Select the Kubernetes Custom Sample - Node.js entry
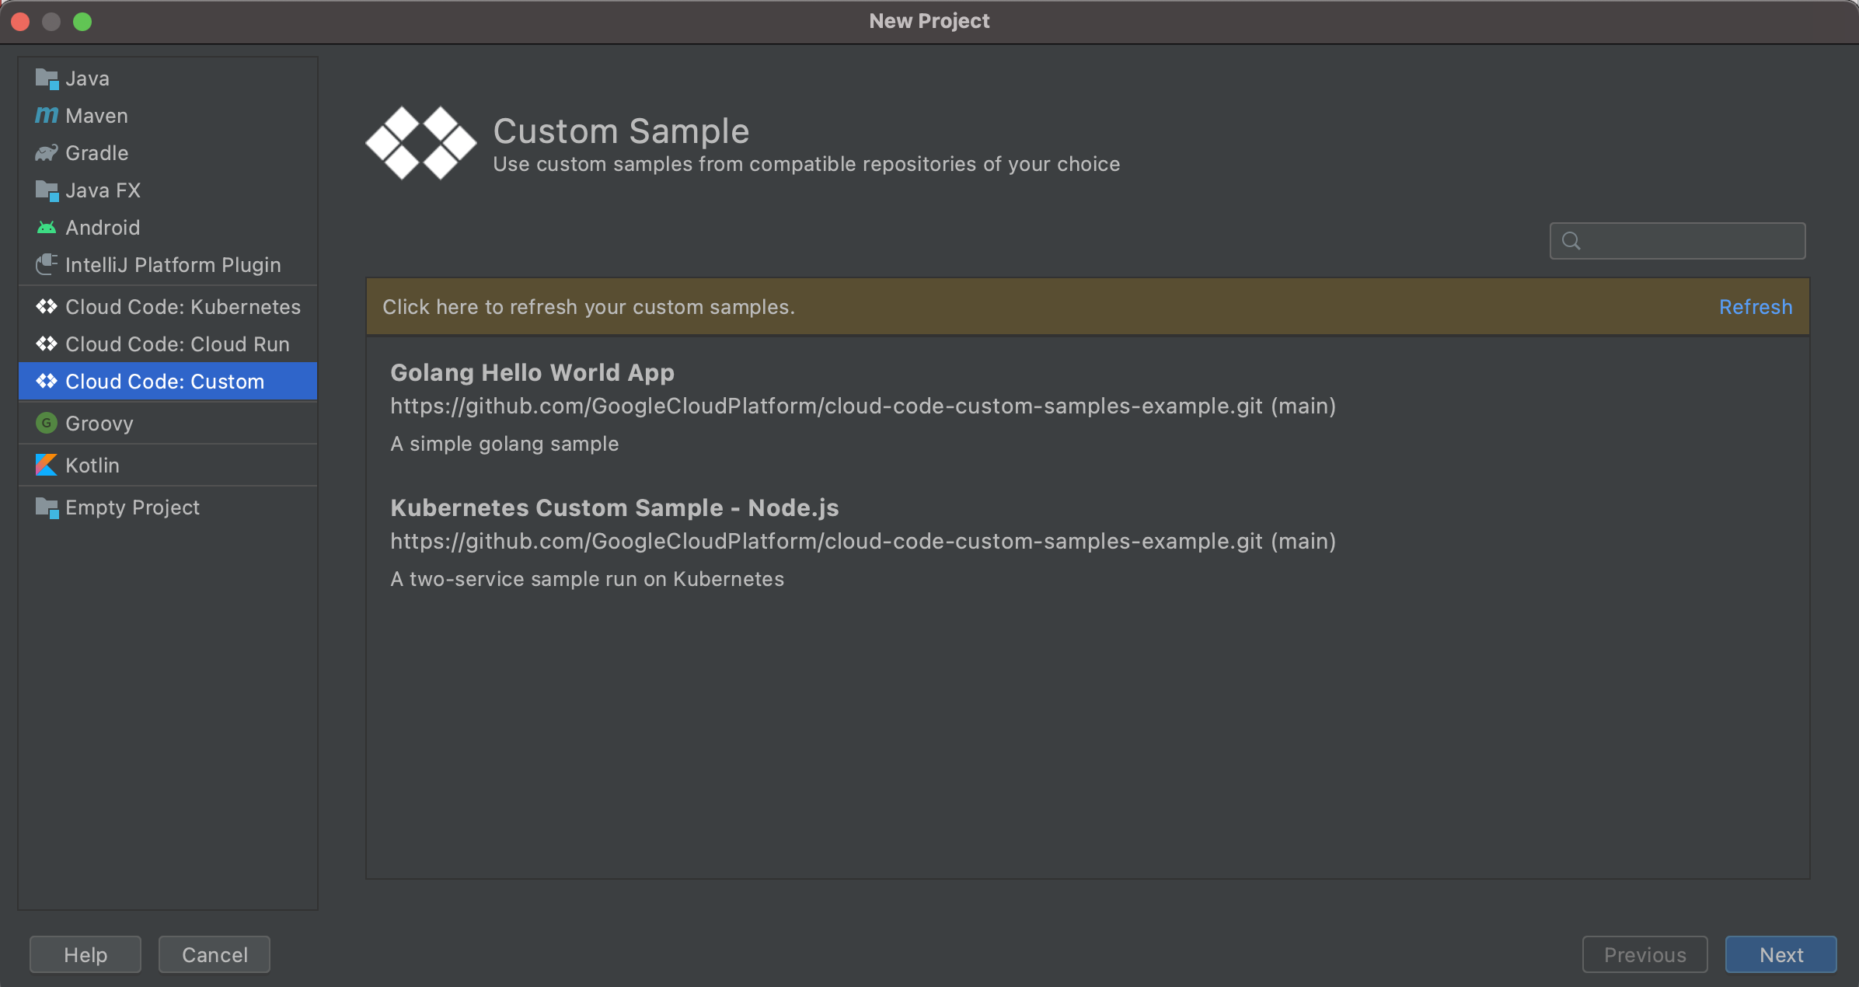 [614, 507]
